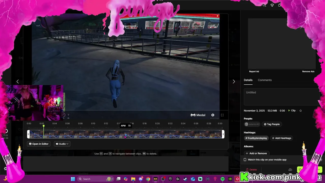Click the right trim handle of the clip
This screenshot has width=325, height=183.
223,134
